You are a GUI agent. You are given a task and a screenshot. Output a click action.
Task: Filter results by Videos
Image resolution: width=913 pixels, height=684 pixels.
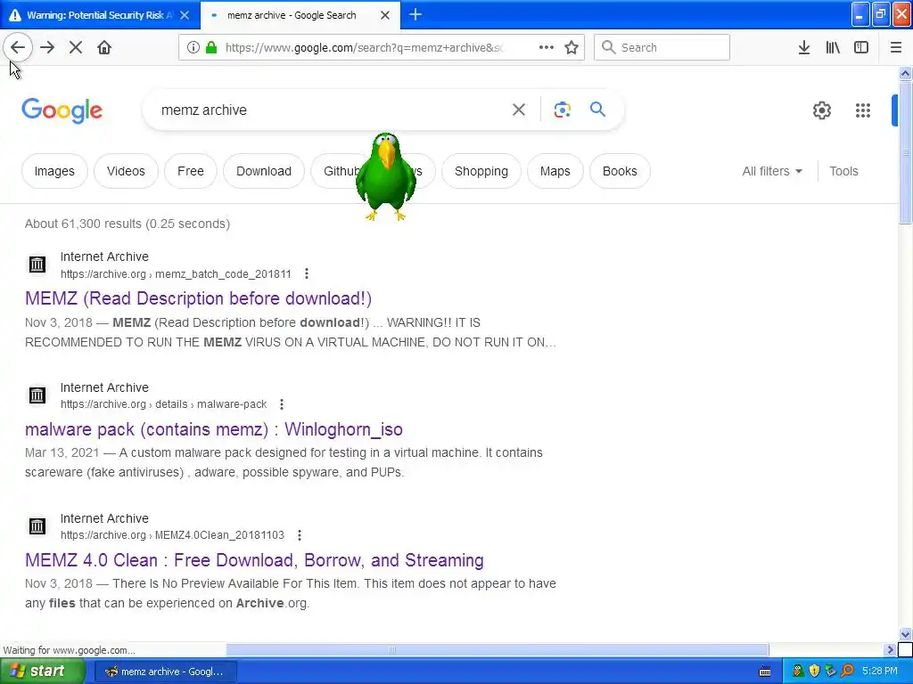[126, 171]
